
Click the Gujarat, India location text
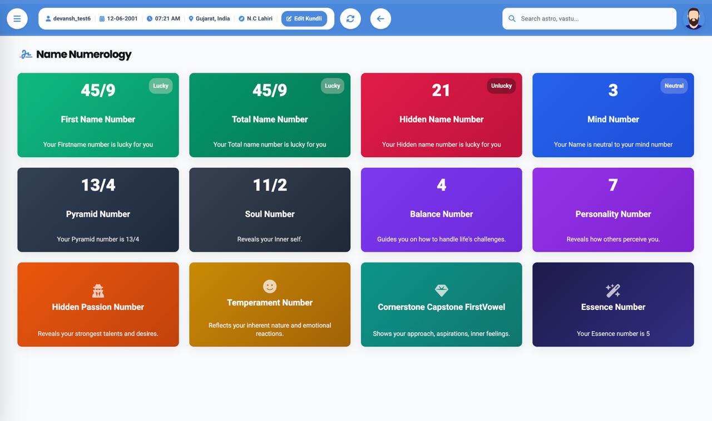pyautogui.click(x=212, y=18)
